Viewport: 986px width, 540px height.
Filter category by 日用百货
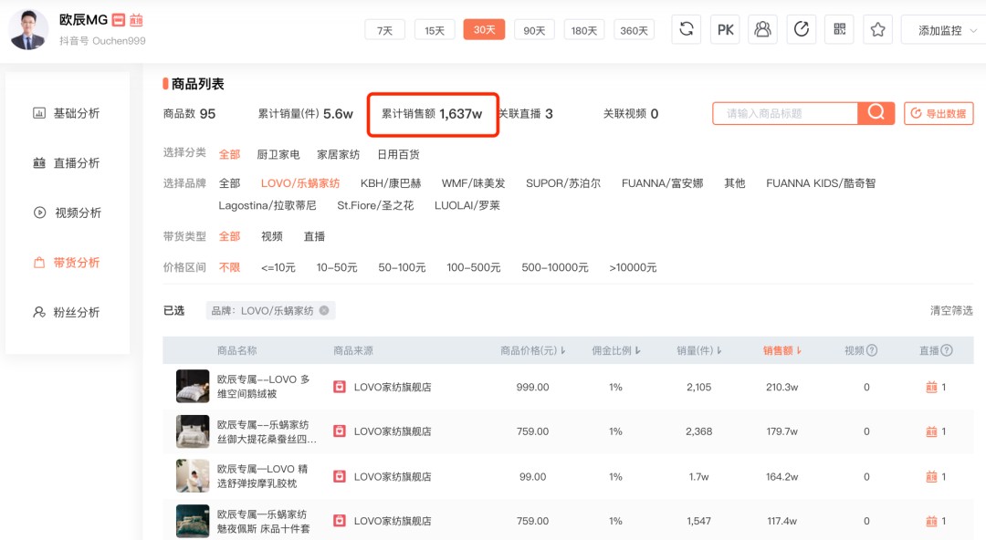pos(399,154)
